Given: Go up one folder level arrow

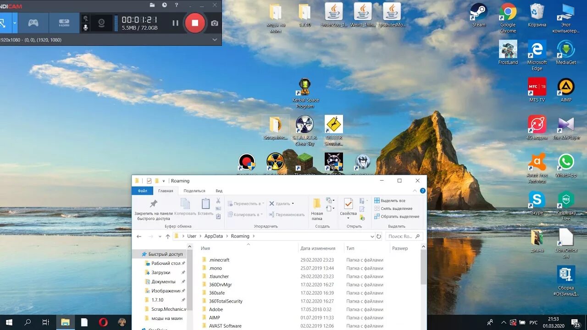Looking at the screenshot, I should [168, 236].
